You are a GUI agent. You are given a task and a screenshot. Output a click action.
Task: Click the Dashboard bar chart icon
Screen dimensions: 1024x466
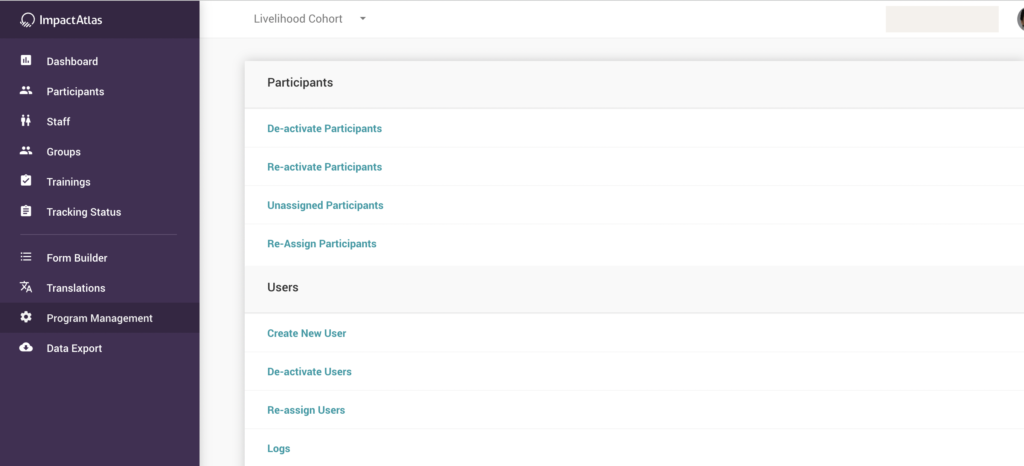pyautogui.click(x=26, y=61)
